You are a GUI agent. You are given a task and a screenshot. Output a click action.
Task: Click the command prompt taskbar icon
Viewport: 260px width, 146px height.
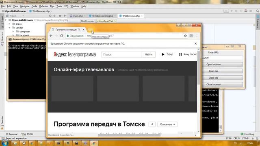click(58, 143)
